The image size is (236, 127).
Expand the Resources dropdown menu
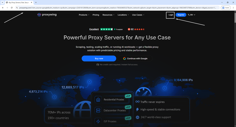(108, 15)
